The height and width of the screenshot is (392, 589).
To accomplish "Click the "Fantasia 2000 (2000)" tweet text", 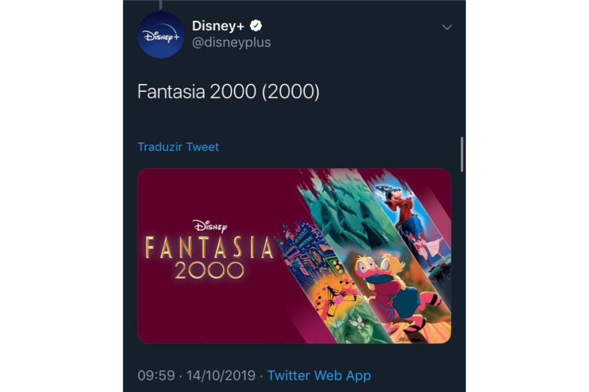I will 228,92.
